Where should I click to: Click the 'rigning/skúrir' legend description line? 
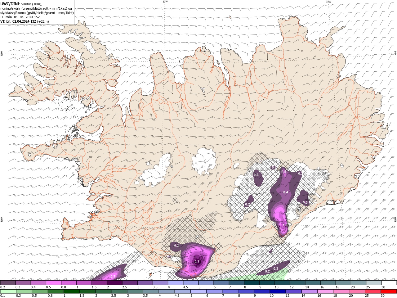click(x=36, y=8)
